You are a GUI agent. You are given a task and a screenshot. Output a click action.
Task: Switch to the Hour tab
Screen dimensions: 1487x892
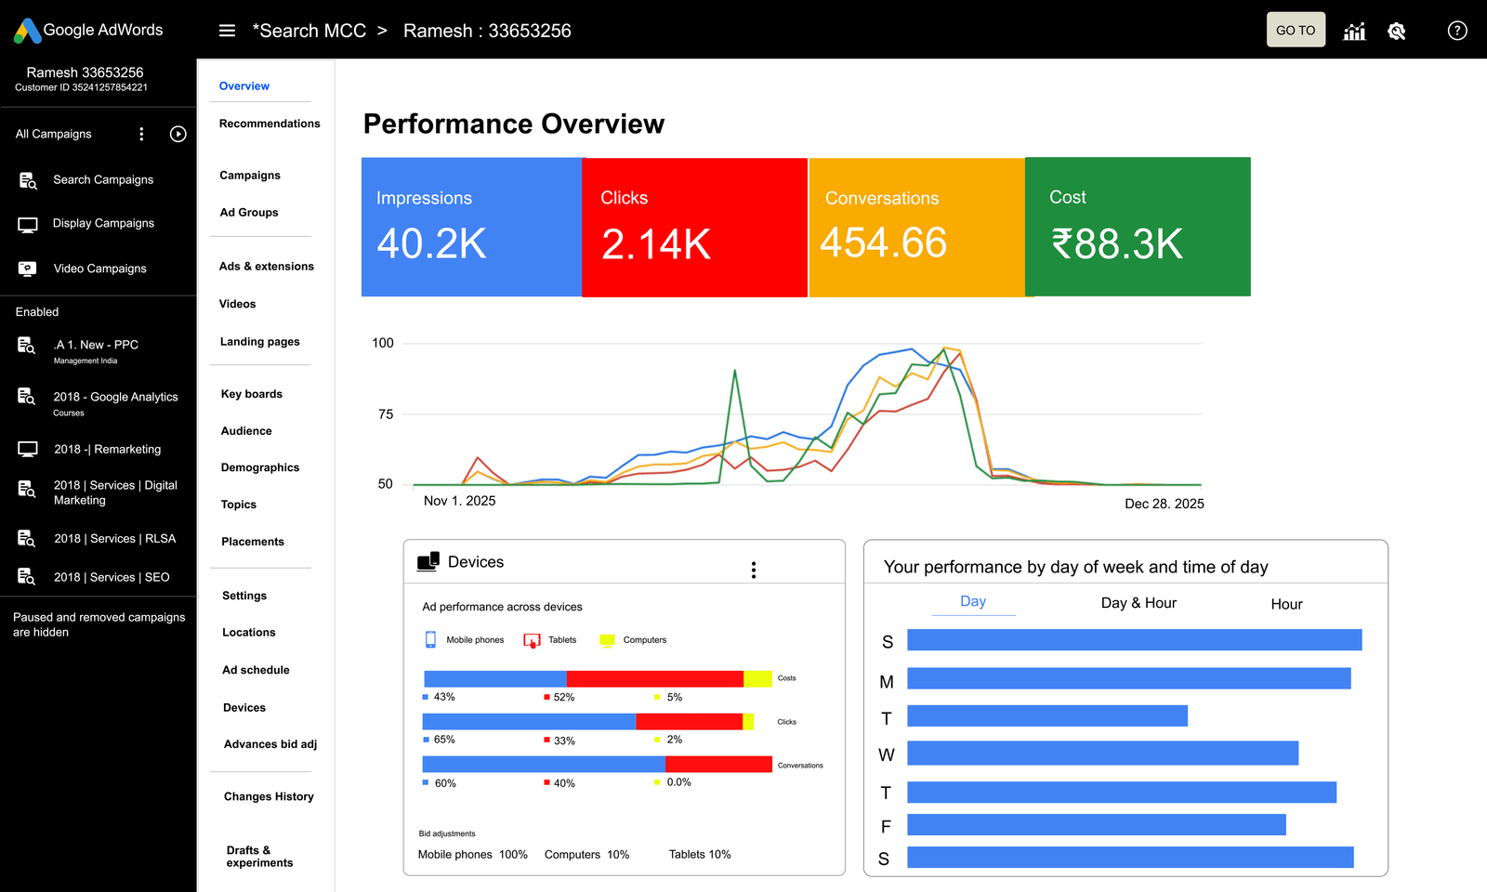tap(1286, 604)
